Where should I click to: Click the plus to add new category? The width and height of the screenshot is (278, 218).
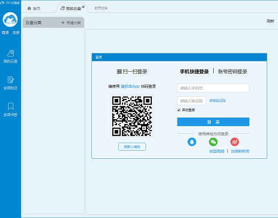click(x=63, y=23)
